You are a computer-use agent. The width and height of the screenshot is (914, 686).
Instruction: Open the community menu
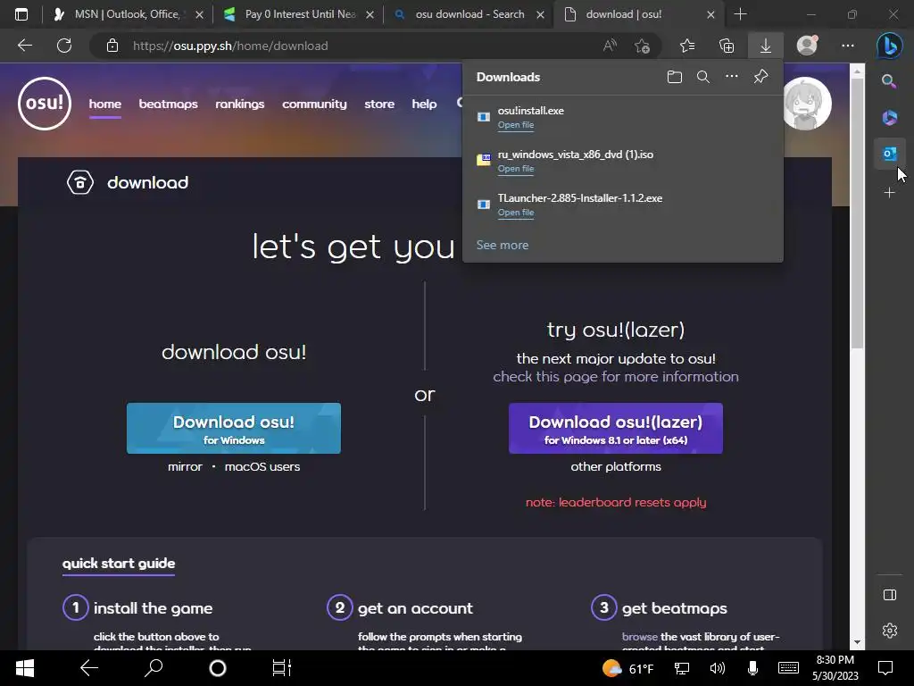[314, 104]
